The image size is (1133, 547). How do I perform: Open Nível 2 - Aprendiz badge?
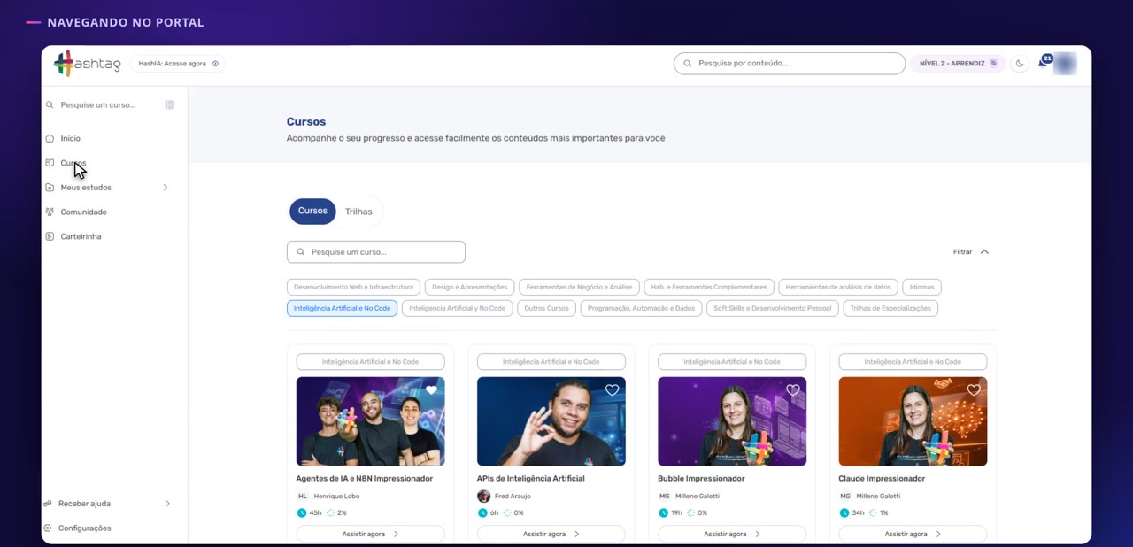958,64
